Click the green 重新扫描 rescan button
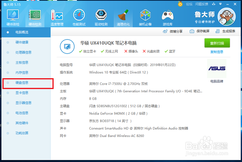The image size is (242, 162). tap(217, 43)
